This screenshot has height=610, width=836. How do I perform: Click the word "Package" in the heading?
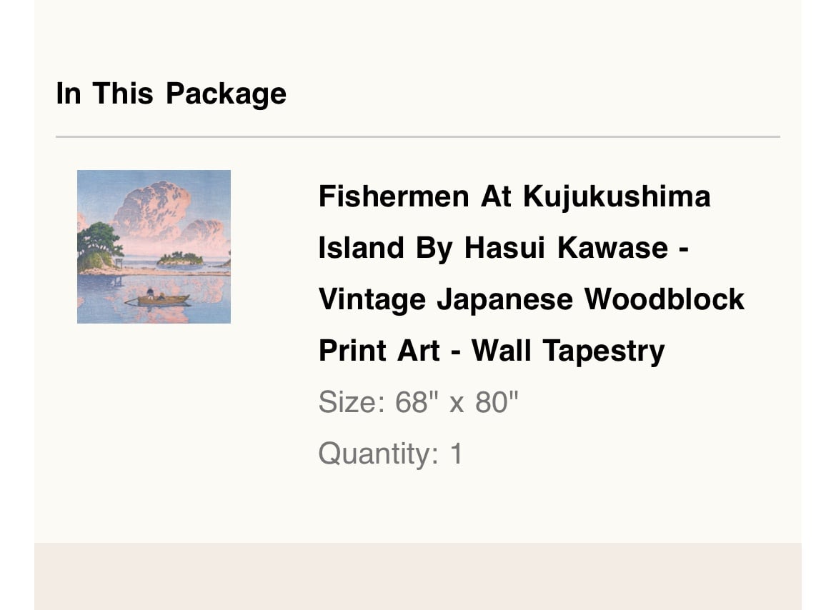(226, 94)
